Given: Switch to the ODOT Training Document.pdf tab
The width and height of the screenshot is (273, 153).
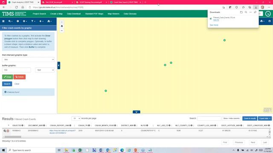Looking at the screenshot, I should point(91,2).
